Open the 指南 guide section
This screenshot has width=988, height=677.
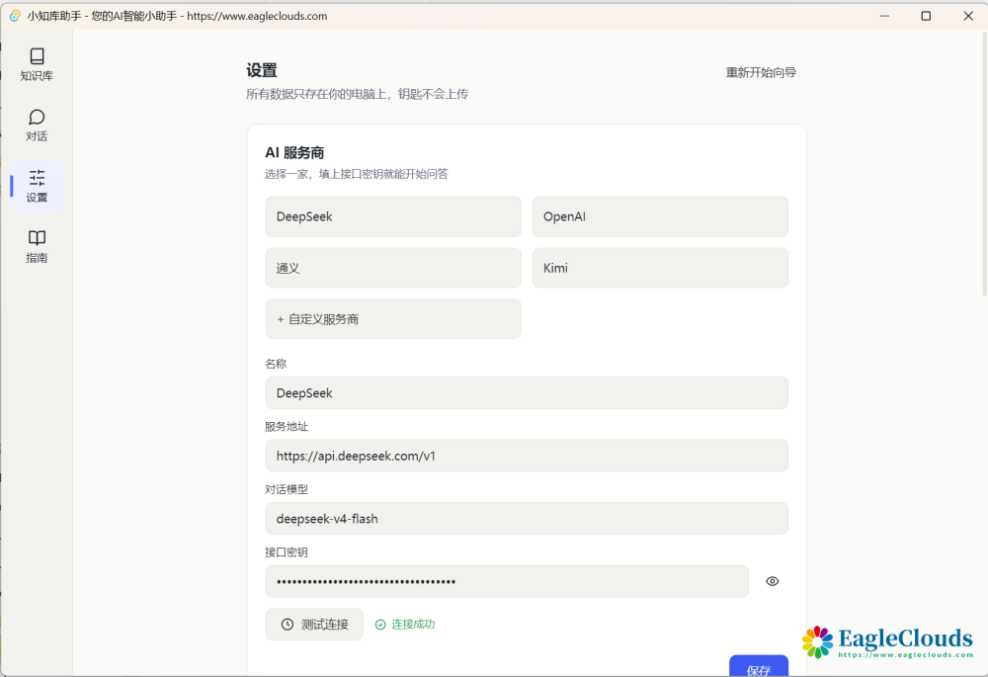[x=37, y=246]
